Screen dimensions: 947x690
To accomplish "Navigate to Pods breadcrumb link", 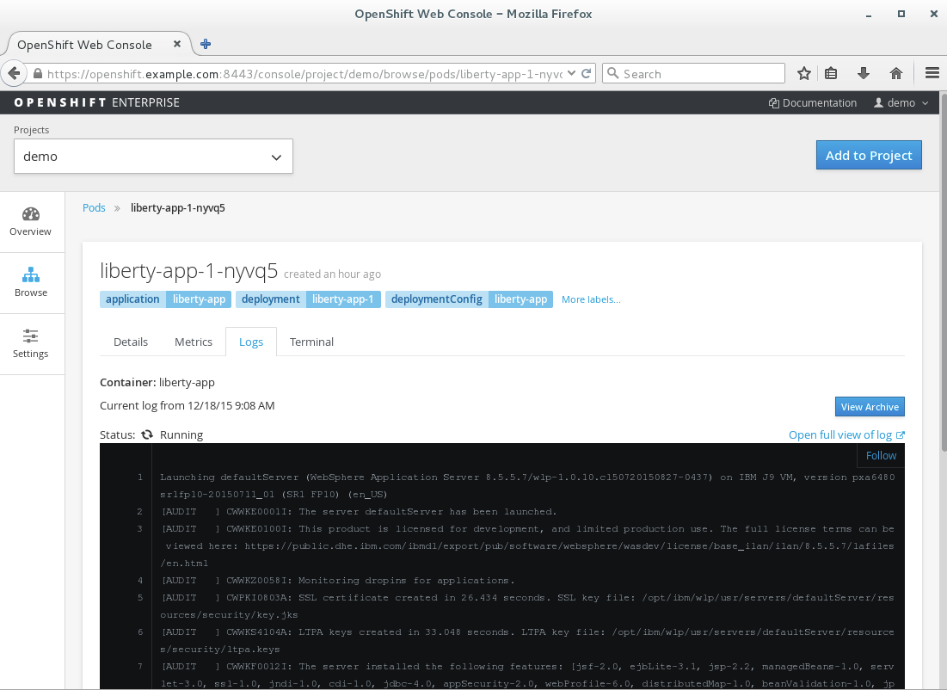I will point(94,208).
